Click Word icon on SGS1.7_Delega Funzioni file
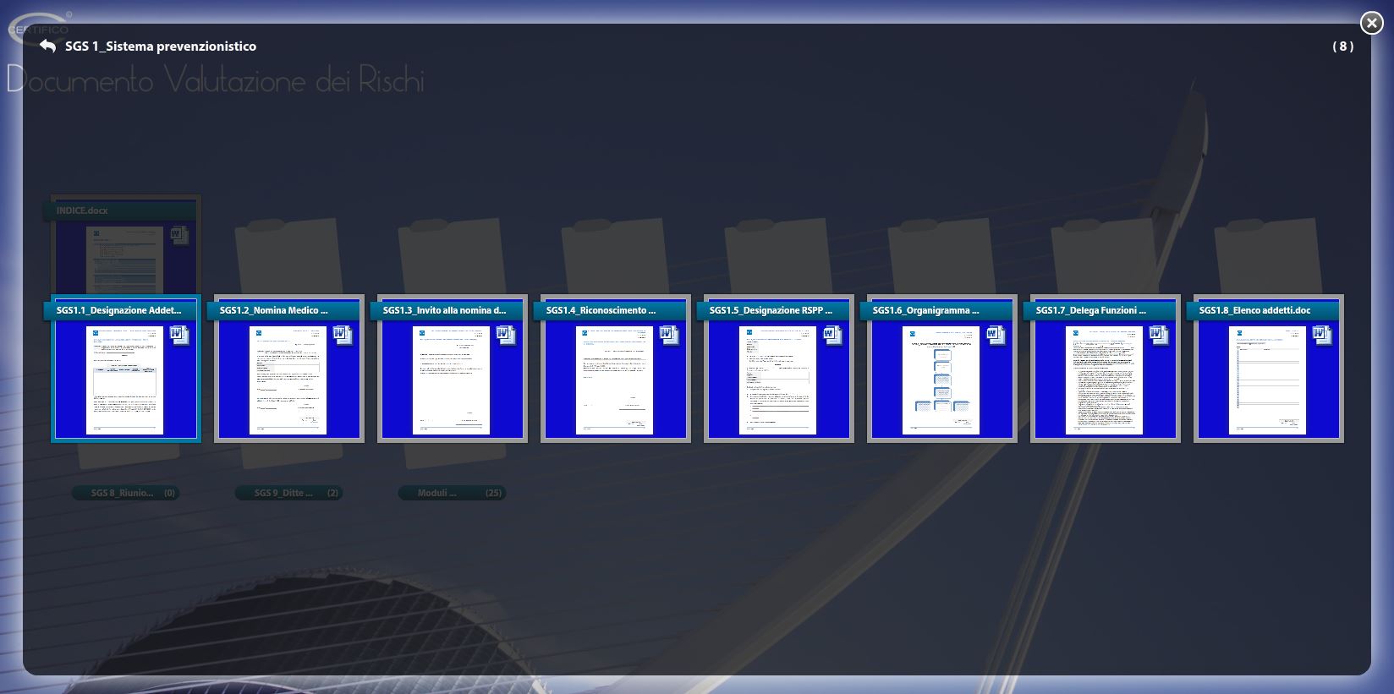The image size is (1394, 694). [x=1158, y=336]
